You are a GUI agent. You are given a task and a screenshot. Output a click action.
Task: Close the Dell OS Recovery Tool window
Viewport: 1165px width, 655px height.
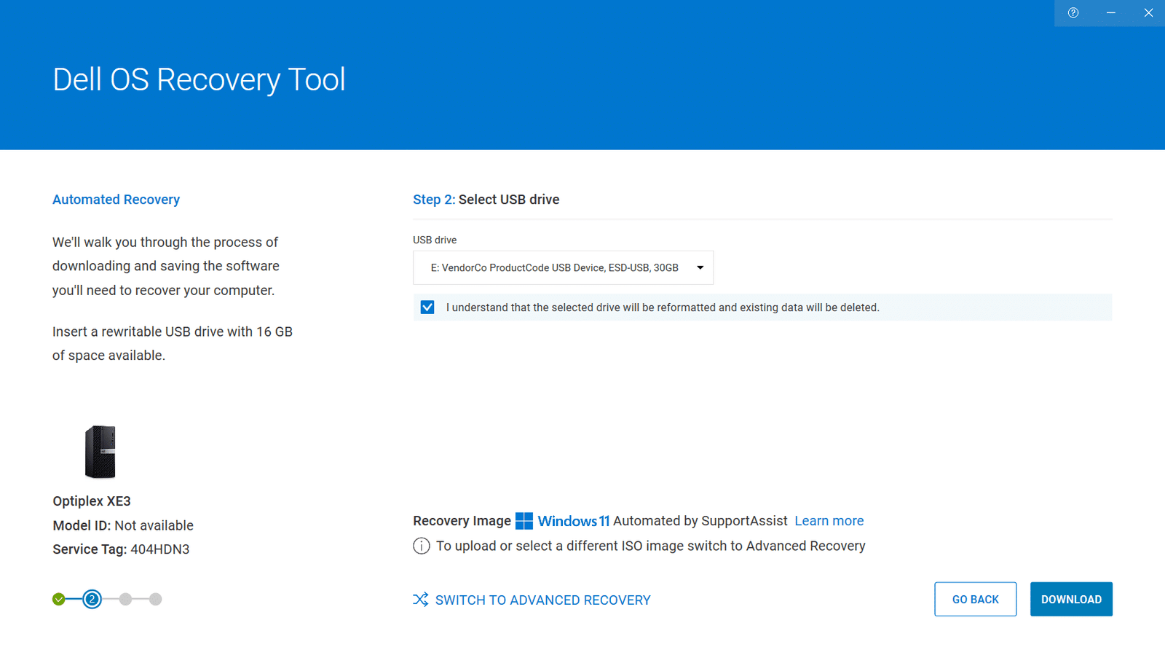click(1148, 13)
